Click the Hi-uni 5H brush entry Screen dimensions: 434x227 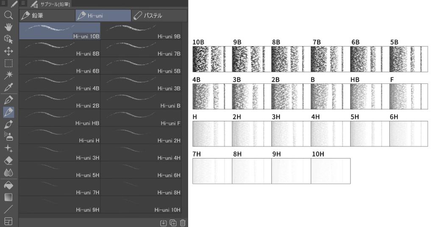click(x=59, y=170)
